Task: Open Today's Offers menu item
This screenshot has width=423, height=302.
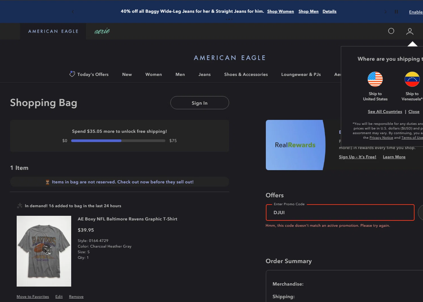Action: click(93, 75)
